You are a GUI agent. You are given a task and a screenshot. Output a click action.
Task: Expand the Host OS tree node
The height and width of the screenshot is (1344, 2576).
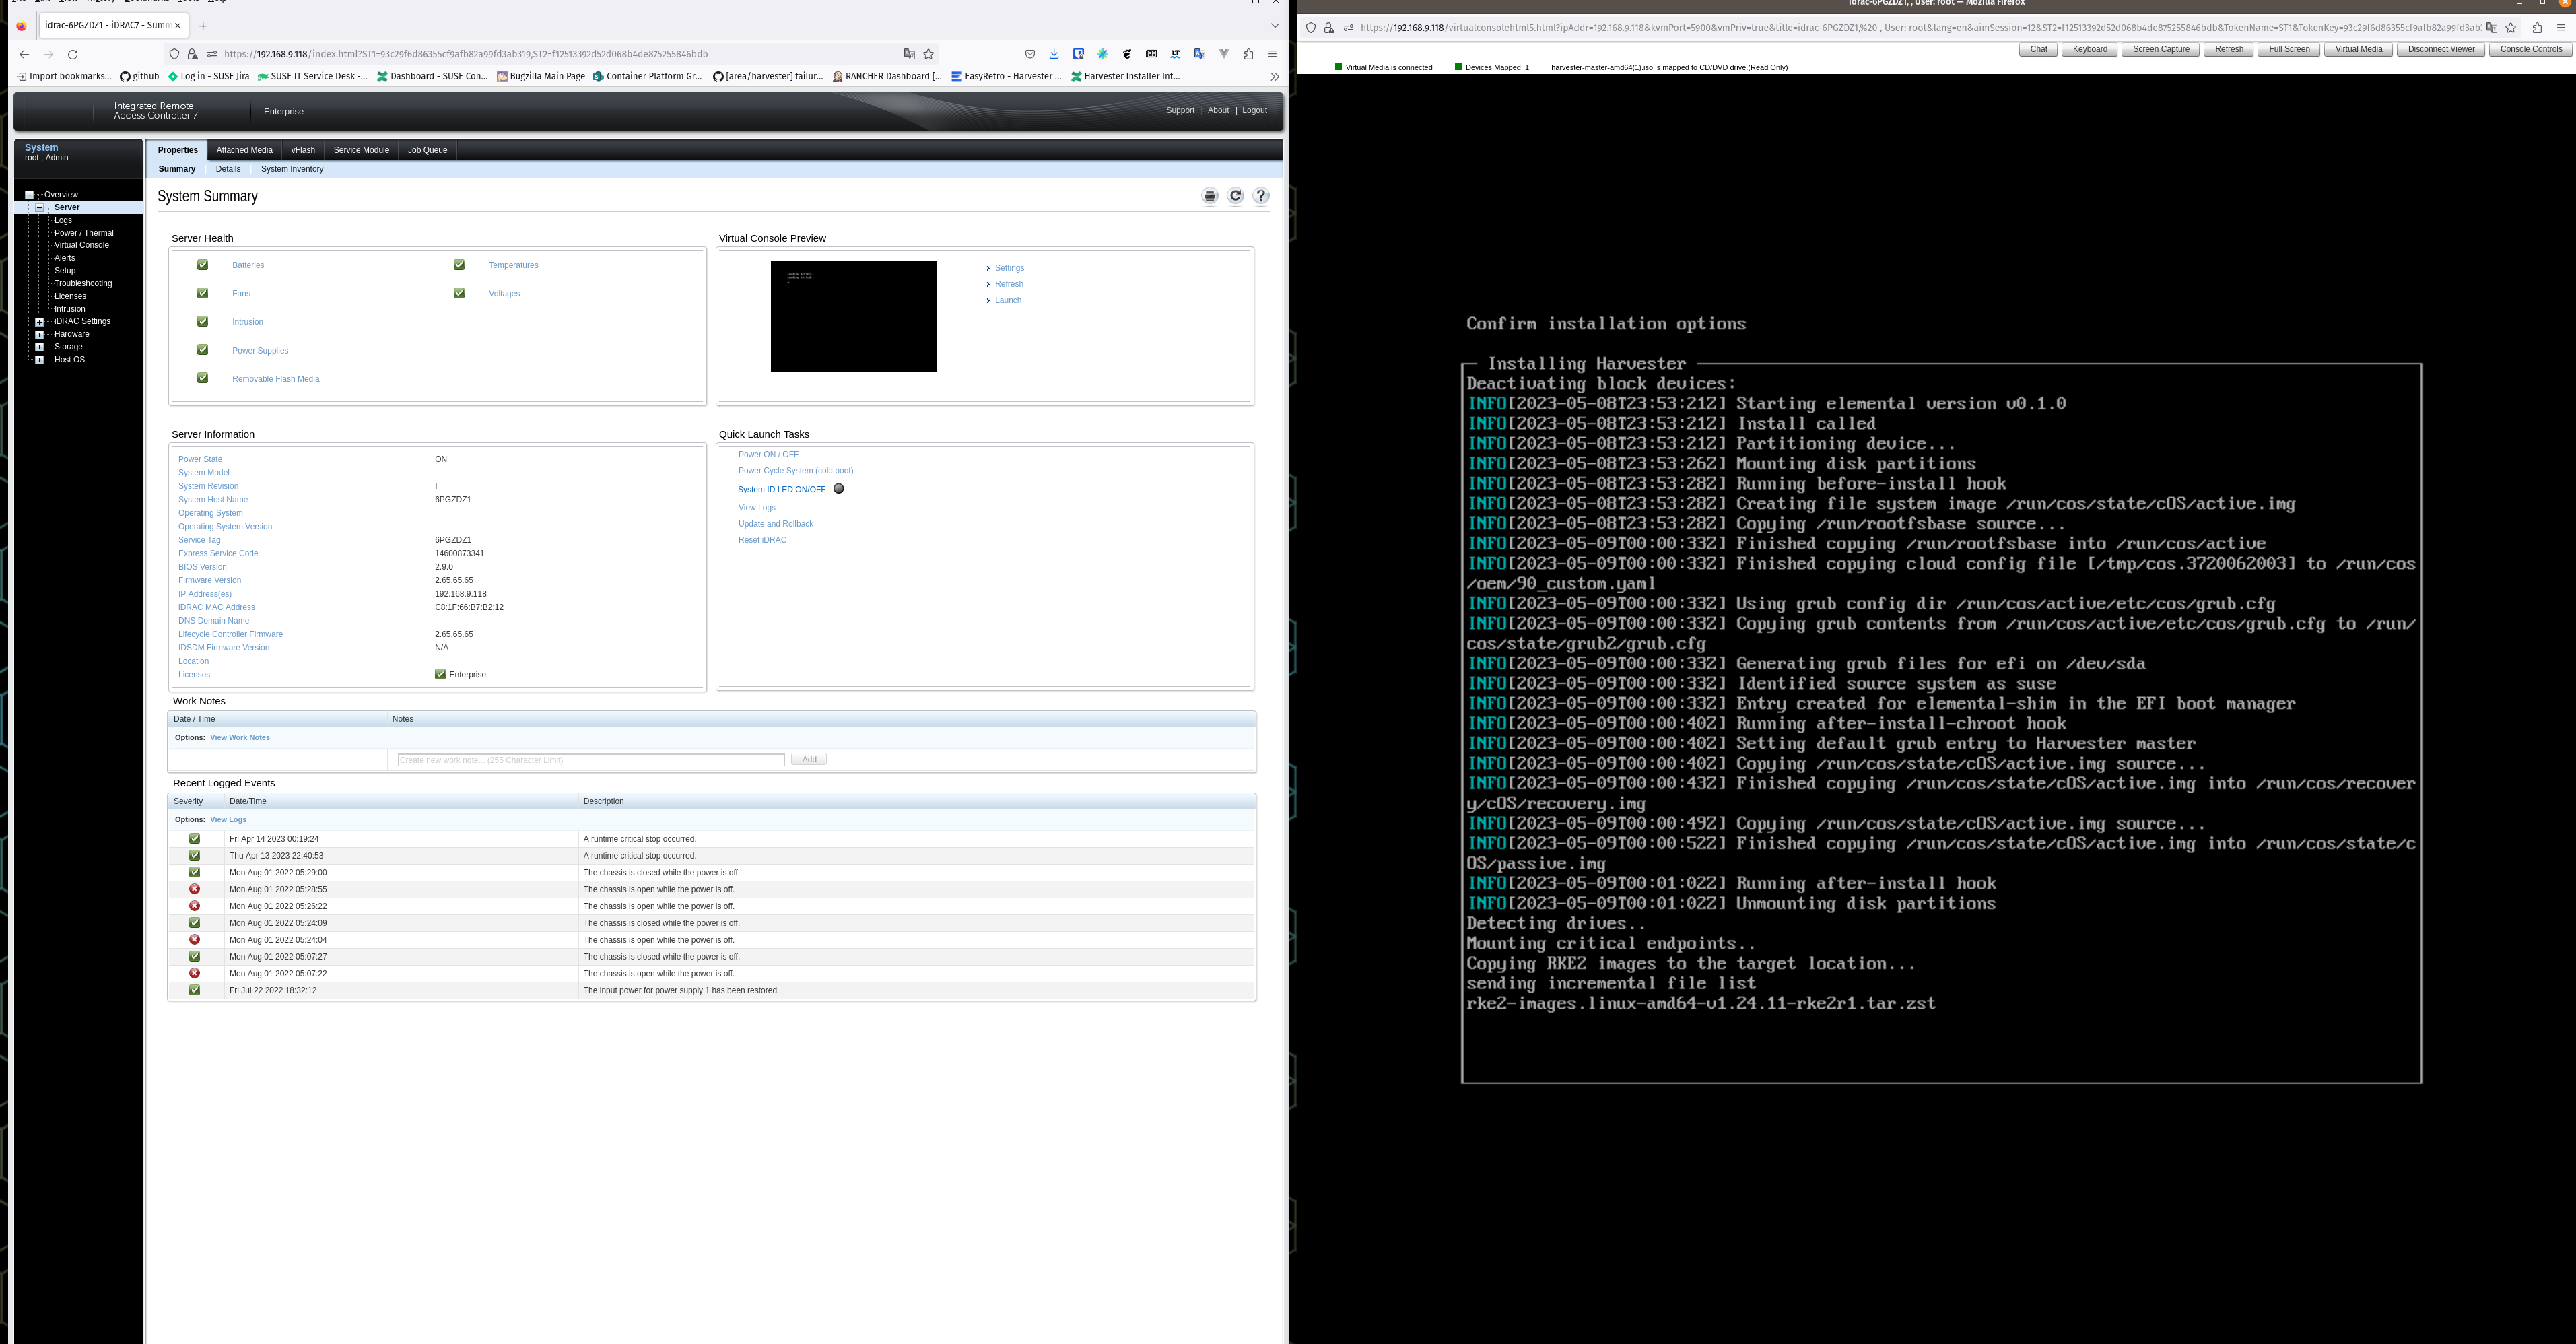pyautogui.click(x=39, y=360)
